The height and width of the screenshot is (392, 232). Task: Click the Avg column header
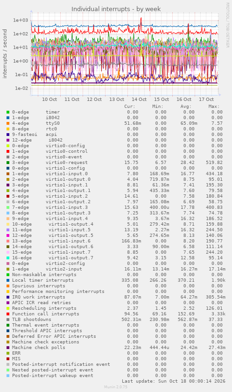pyautogui.click(x=186, y=107)
